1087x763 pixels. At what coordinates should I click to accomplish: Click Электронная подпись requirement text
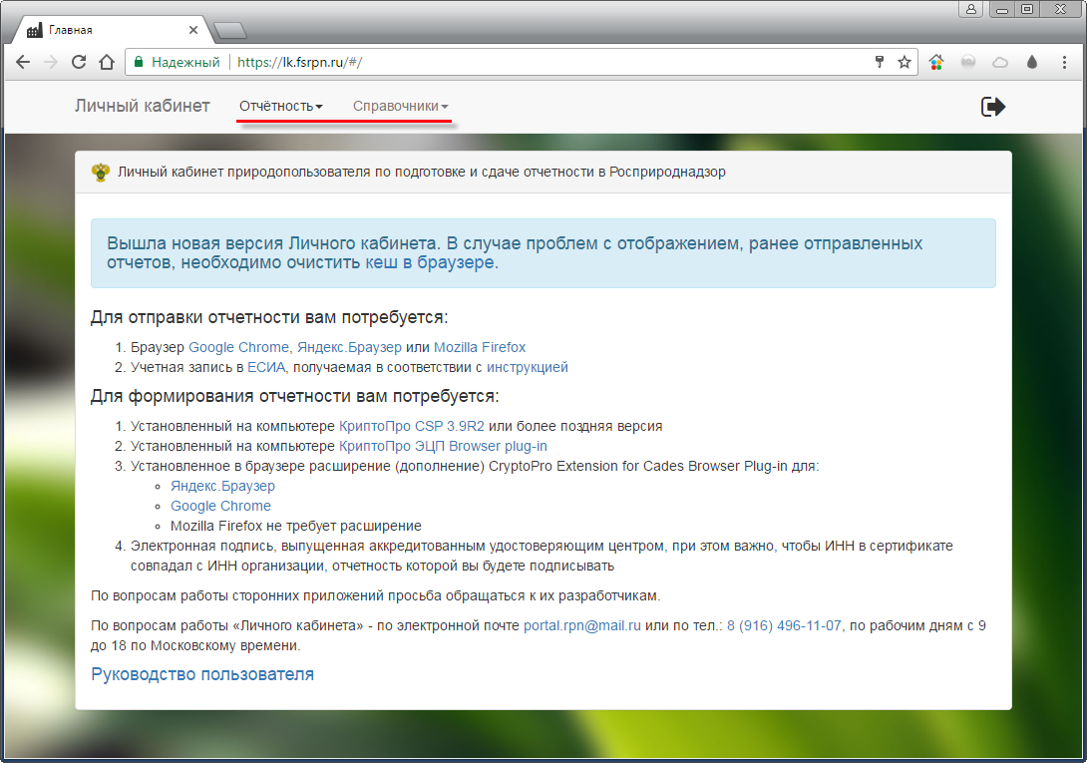point(542,556)
